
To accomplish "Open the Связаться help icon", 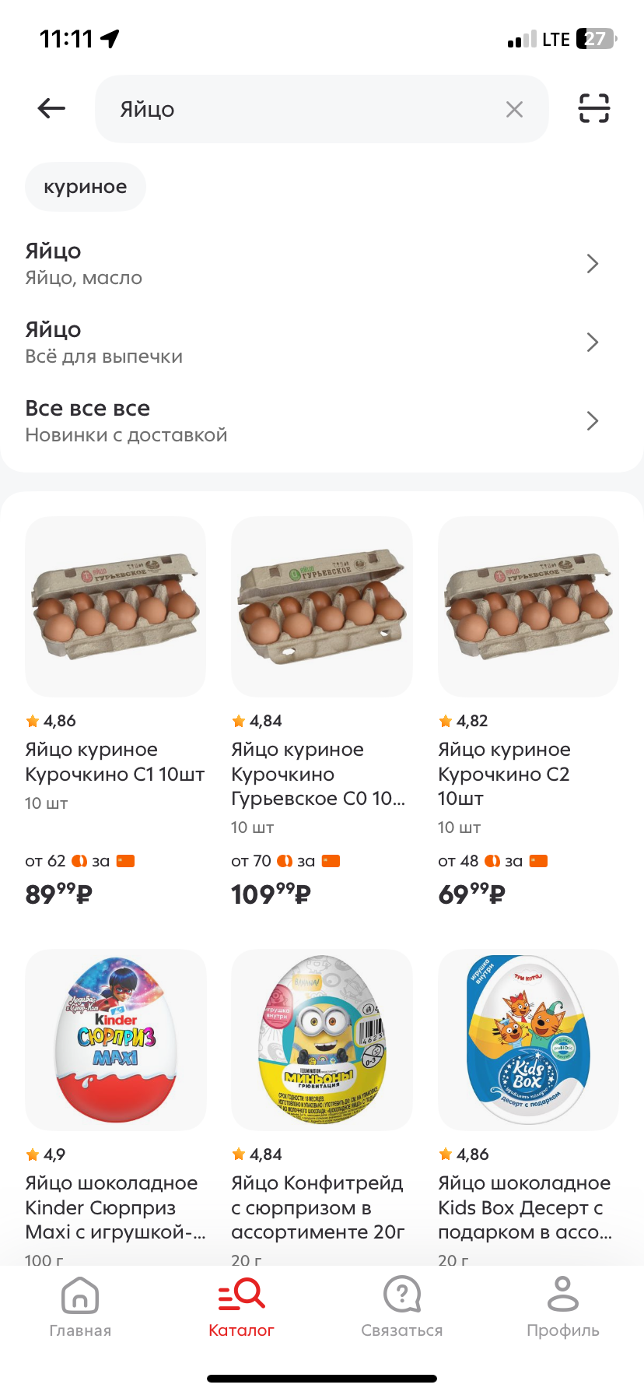I will pyautogui.click(x=402, y=1295).
